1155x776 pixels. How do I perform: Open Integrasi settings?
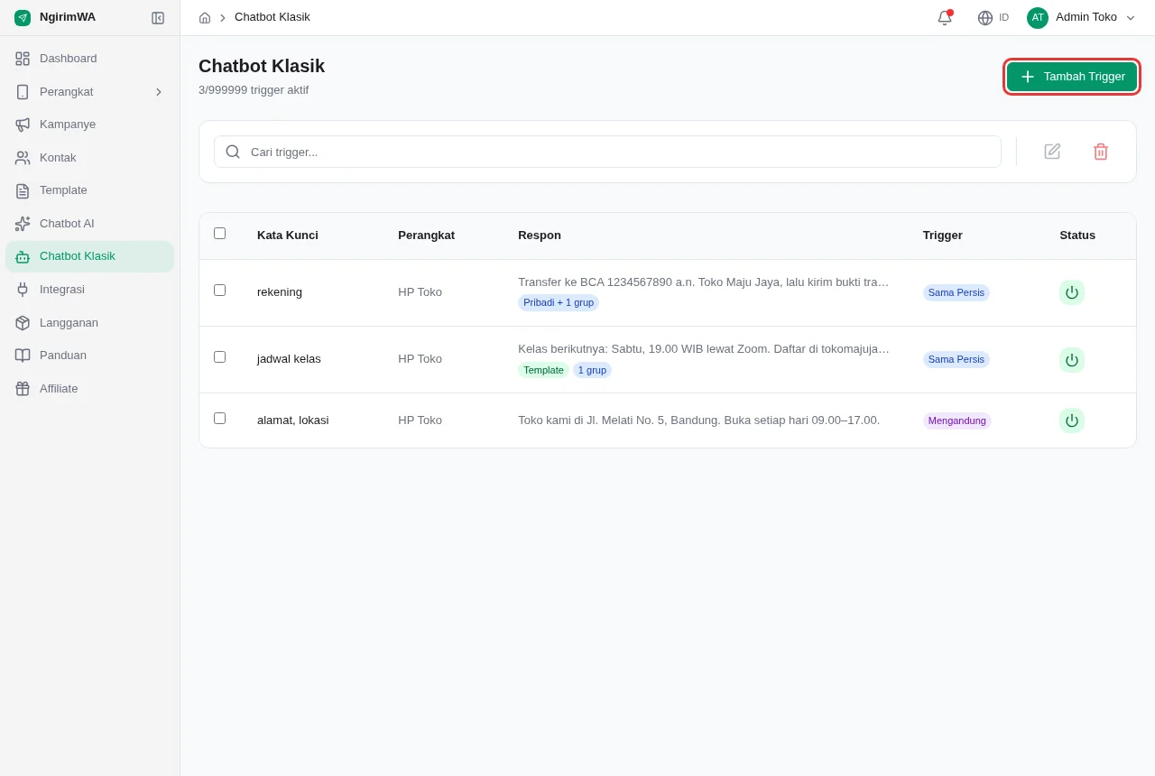click(90, 290)
